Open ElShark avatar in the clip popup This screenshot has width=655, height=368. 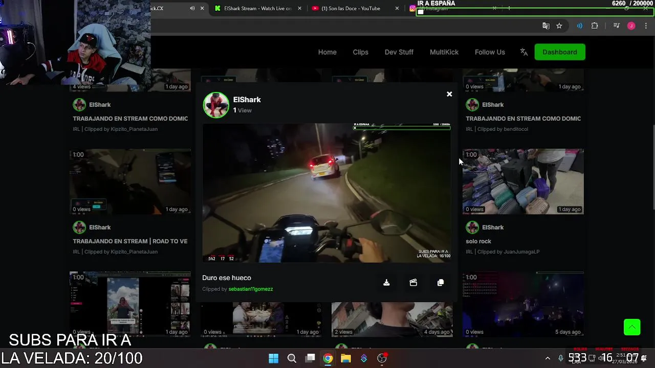(x=216, y=105)
